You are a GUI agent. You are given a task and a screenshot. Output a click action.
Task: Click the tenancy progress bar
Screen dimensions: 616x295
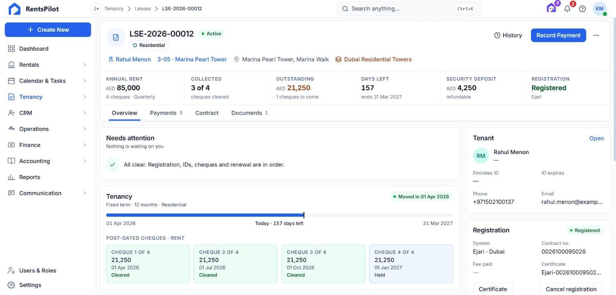280,215
